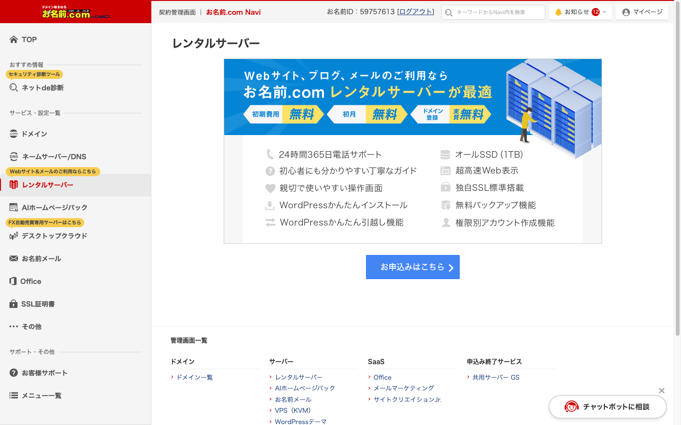
Task: Open TOP via the home icon
Action: click(x=14, y=40)
